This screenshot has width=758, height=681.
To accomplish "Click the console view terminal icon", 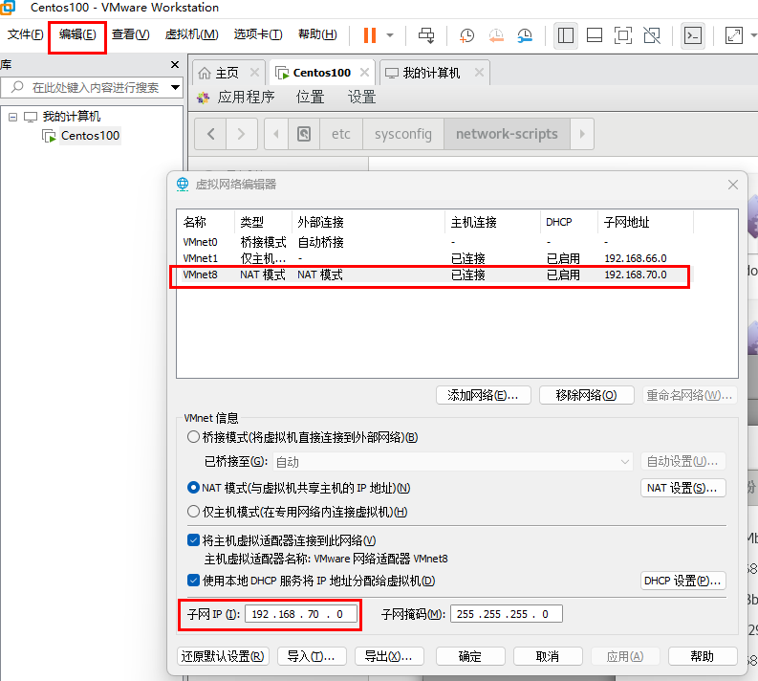I will [693, 35].
